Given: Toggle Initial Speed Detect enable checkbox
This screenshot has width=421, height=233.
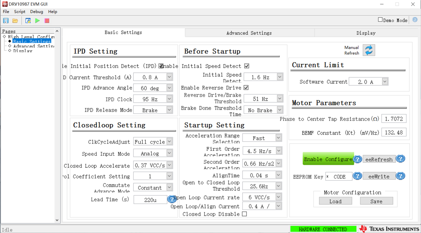Looking at the screenshot, I should tap(247, 66).
